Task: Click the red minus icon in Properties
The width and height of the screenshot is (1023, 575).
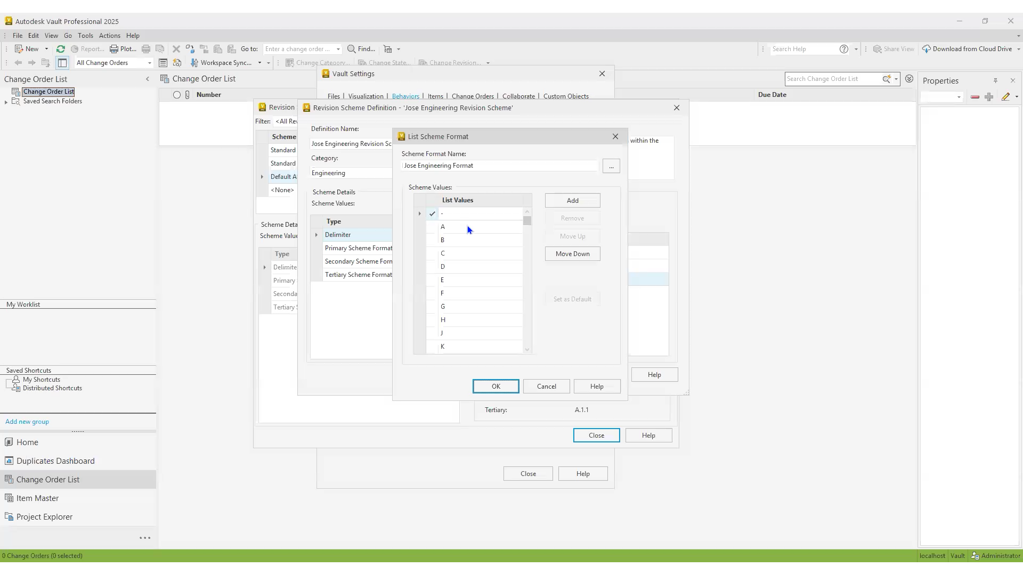Action: click(975, 97)
